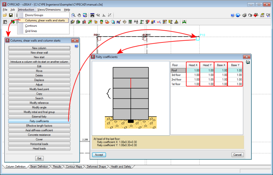The image size is (273, 175).
Task: Click the blue question mark help icon in main toolbar
Action: coord(232,15)
